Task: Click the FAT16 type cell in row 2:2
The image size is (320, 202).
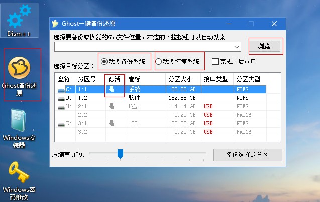Action: click(244, 115)
